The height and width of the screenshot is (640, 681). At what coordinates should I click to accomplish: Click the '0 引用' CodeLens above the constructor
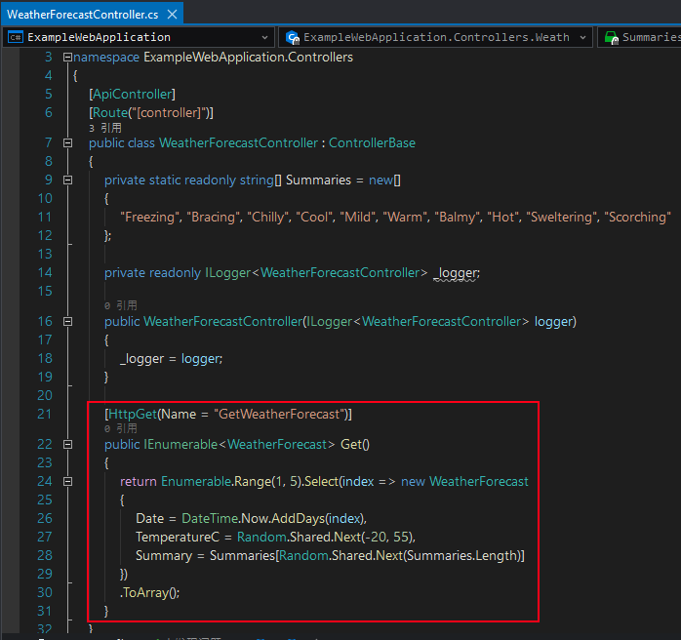click(121, 305)
